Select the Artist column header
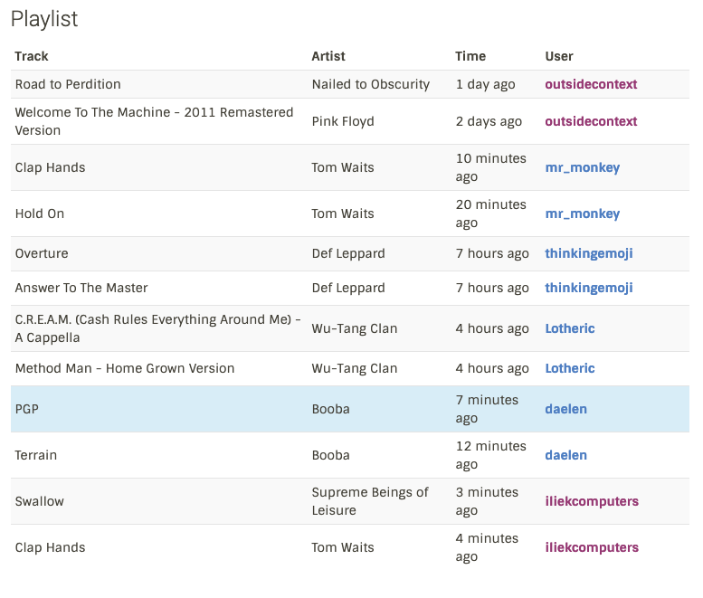Image resolution: width=703 pixels, height=598 pixels. (328, 56)
